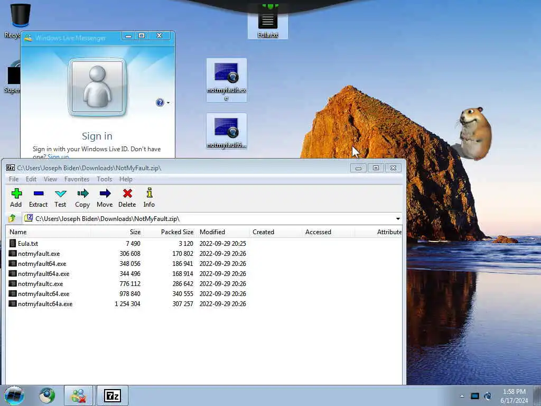The width and height of the screenshot is (541, 406).
Task: Sort by the Accessed column header
Action: coord(328,232)
